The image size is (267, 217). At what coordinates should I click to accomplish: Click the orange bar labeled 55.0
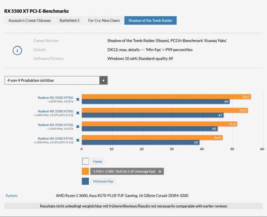[x=165, y=110]
